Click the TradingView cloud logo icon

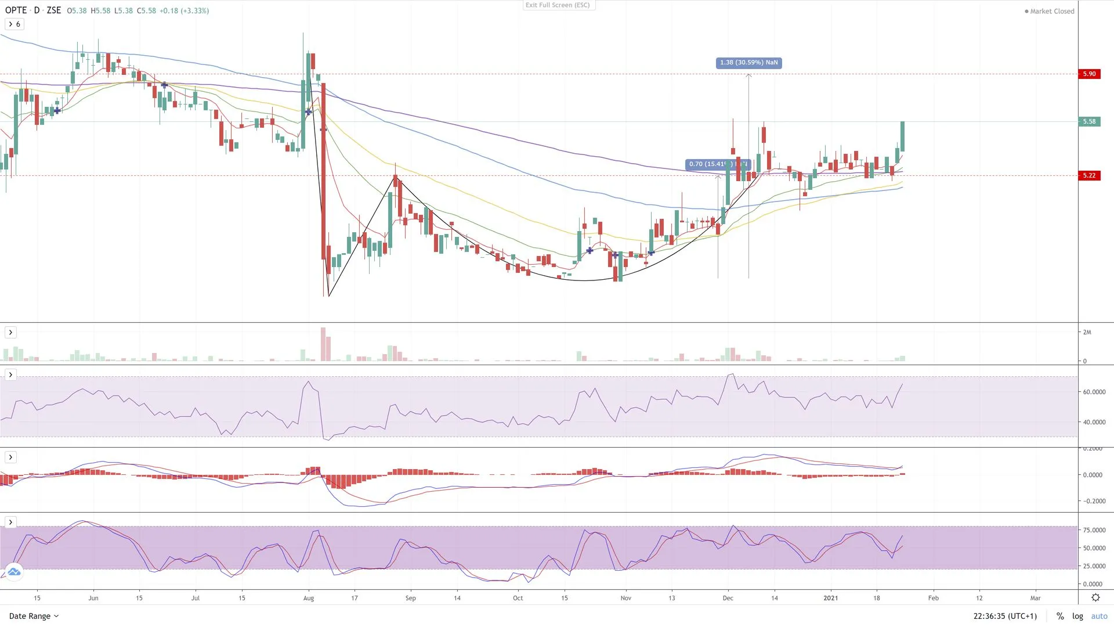14,572
